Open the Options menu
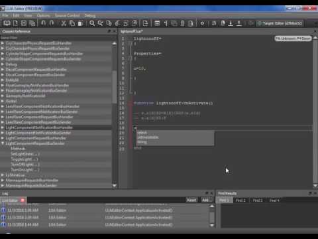The height and width of the screenshot is (239, 318). (43, 15)
